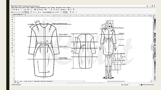The image size is (161, 90).
Task: Toggle portrait page orientation
Action: (34, 12)
